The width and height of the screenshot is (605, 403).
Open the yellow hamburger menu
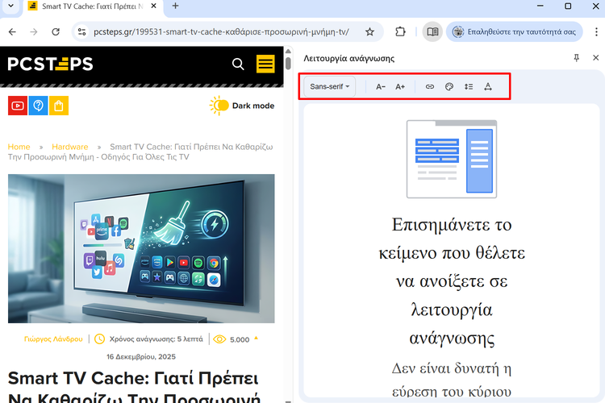[x=265, y=64]
